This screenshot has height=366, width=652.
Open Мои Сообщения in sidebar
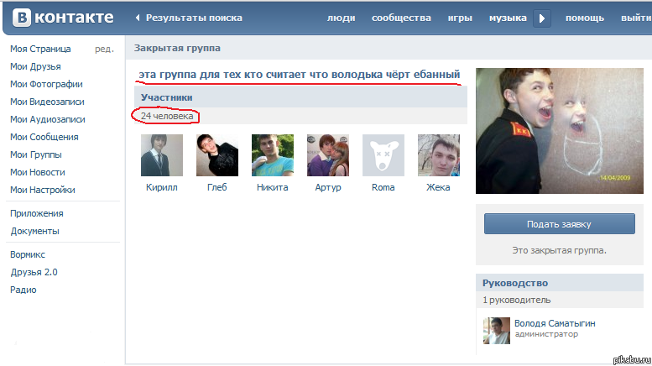click(x=44, y=137)
